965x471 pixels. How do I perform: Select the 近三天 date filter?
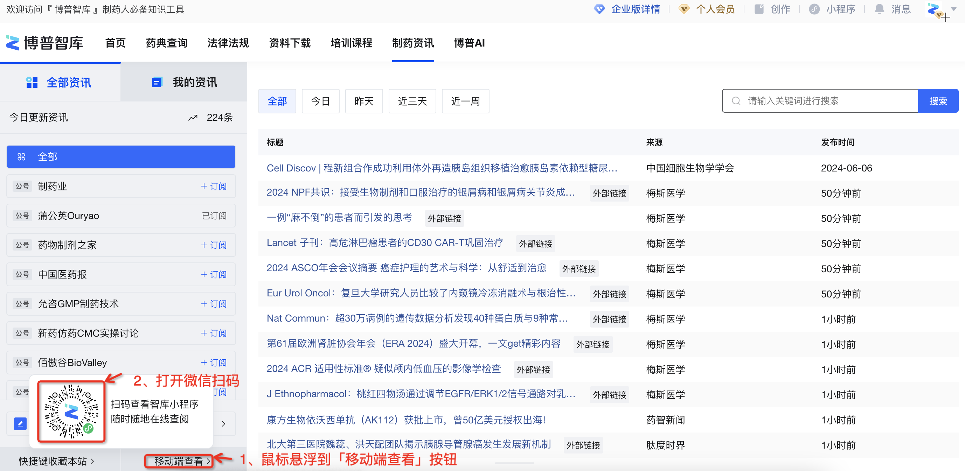pos(412,101)
